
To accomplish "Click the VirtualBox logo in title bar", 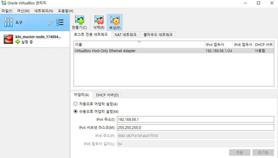I will point(4,3).
